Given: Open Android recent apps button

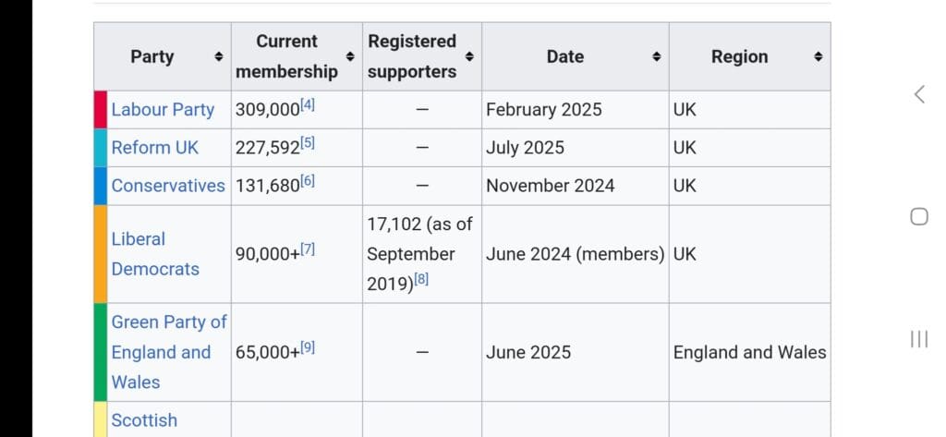Looking at the screenshot, I should click(918, 339).
